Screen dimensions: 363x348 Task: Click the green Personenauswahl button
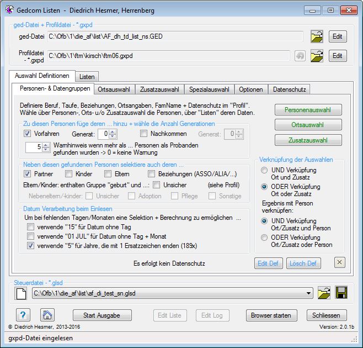point(308,110)
